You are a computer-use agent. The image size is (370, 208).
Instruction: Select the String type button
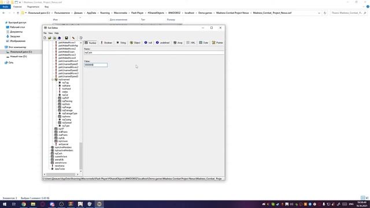coord(121,43)
